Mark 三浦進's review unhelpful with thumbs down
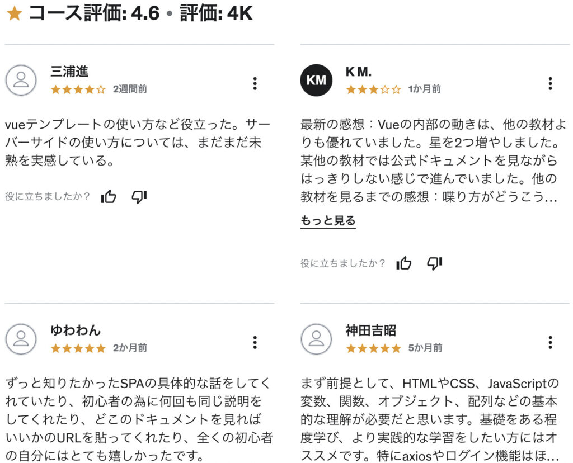 pyautogui.click(x=139, y=196)
